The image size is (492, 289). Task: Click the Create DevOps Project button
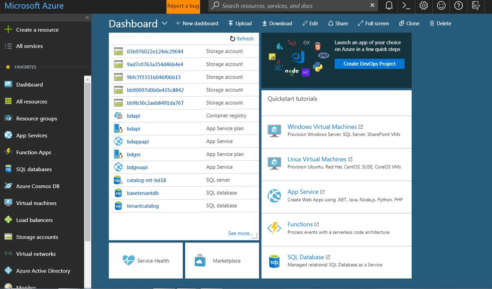coord(370,64)
